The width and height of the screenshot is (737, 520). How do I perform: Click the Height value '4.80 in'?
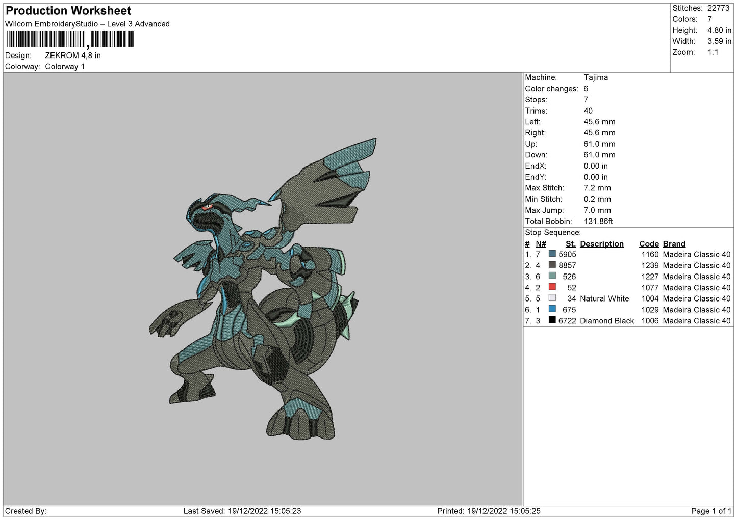(x=719, y=31)
